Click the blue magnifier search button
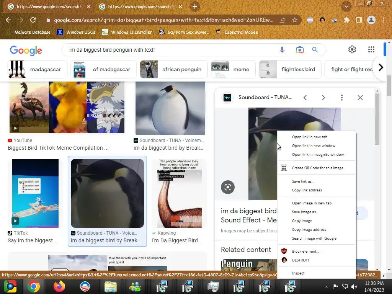The height and width of the screenshot is (294, 392). pos(315,50)
